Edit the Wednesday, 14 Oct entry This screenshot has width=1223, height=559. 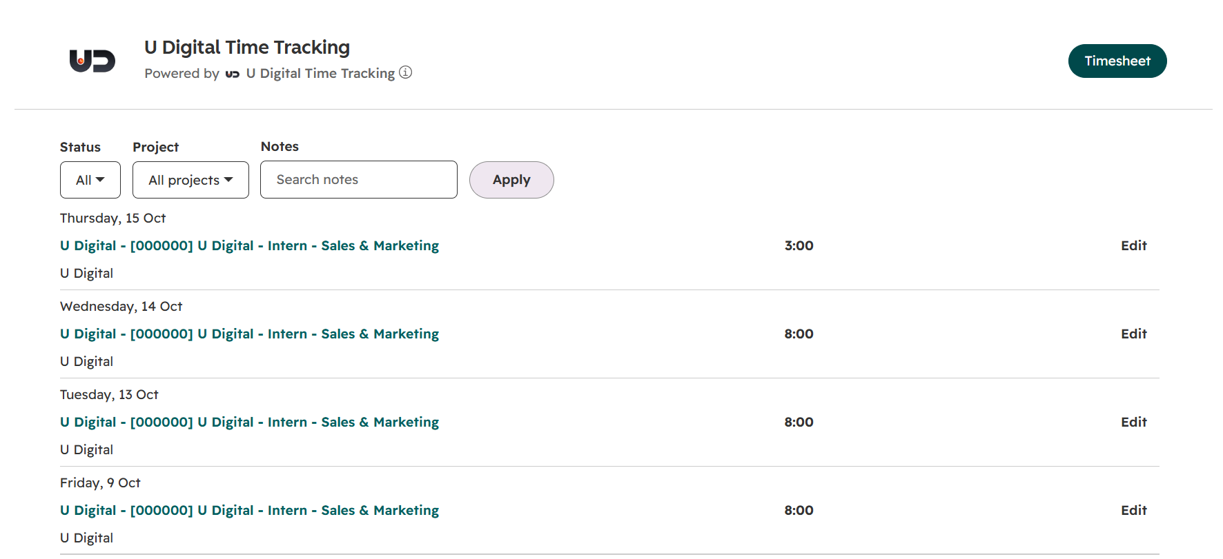pyautogui.click(x=1133, y=334)
